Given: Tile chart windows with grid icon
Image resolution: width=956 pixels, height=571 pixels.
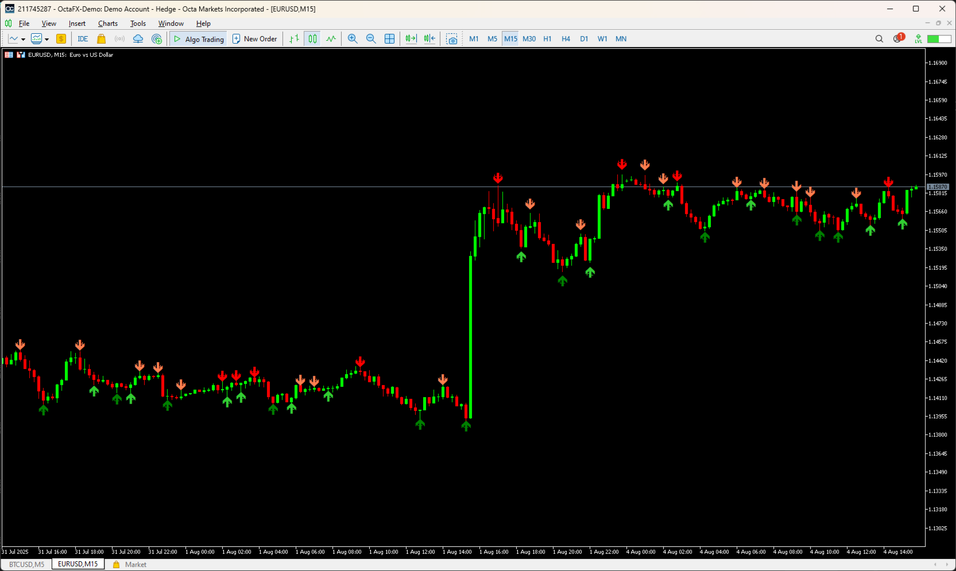Looking at the screenshot, I should coord(389,39).
